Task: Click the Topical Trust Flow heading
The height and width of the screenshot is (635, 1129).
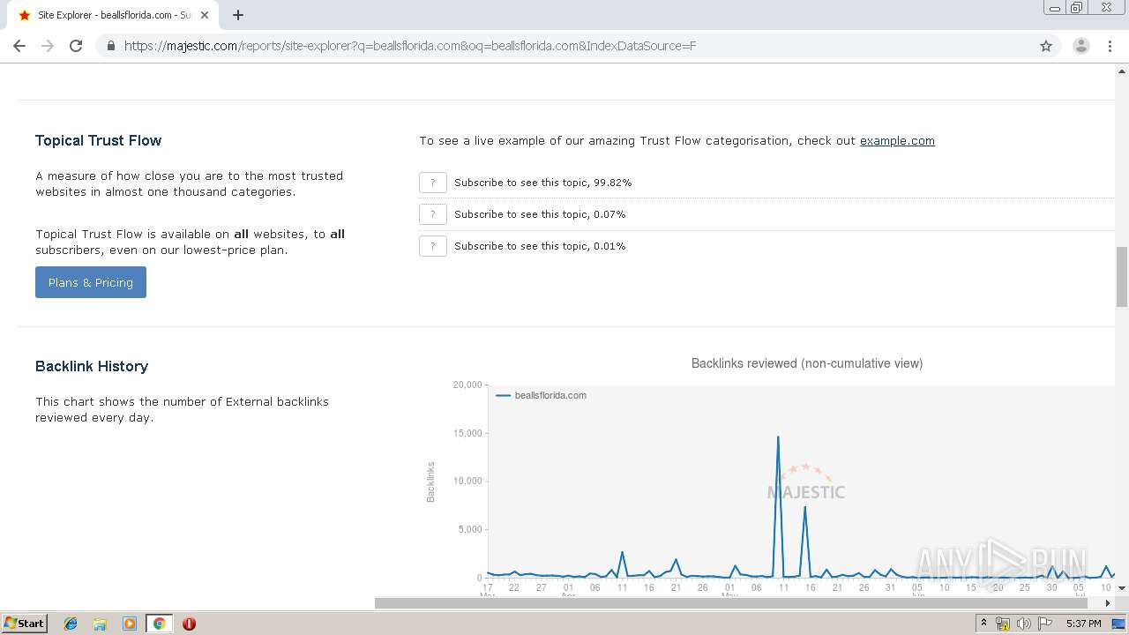Action: pos(98,140)
